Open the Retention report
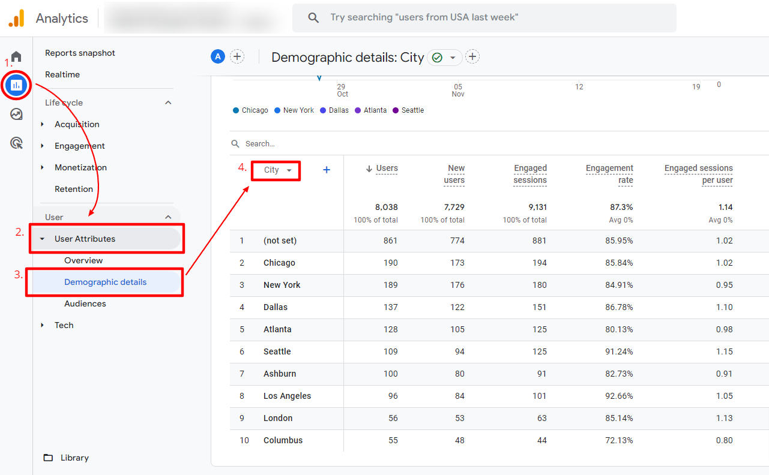The image size is (769, 475). (x=74, y=189)
